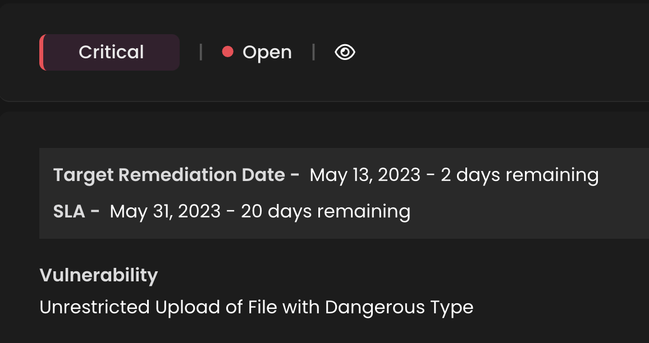
Task: Click the Critical severity badge
Action: tap(111, 53)
